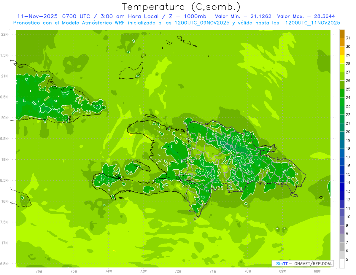Click the '17N' latitude label

(5, 243)
